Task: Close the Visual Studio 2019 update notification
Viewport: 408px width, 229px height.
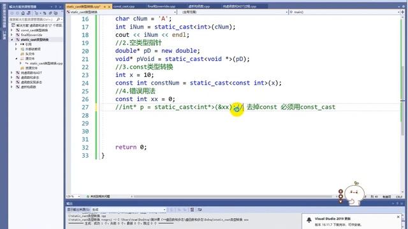Action: [398, 217]
